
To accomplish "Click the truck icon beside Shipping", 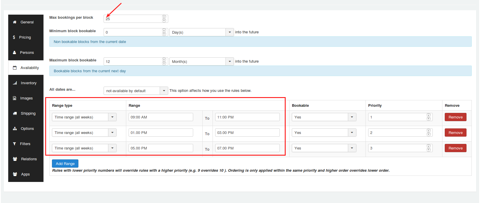I will click(x=15, y=113).
